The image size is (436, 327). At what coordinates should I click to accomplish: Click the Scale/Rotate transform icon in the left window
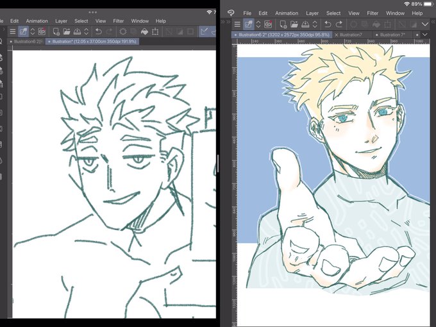(155, 31)
